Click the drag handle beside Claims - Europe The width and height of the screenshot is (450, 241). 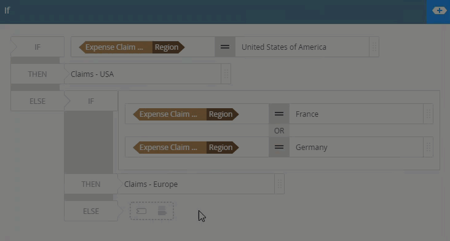pyautogui.click(x=279, y=184)
